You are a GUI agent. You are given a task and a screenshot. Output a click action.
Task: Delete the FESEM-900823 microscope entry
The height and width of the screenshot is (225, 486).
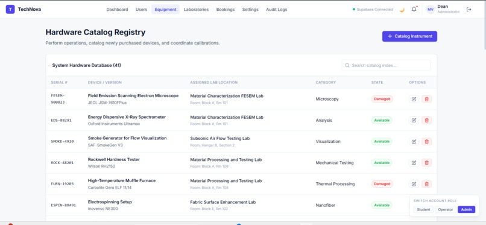tap(426, 99)
